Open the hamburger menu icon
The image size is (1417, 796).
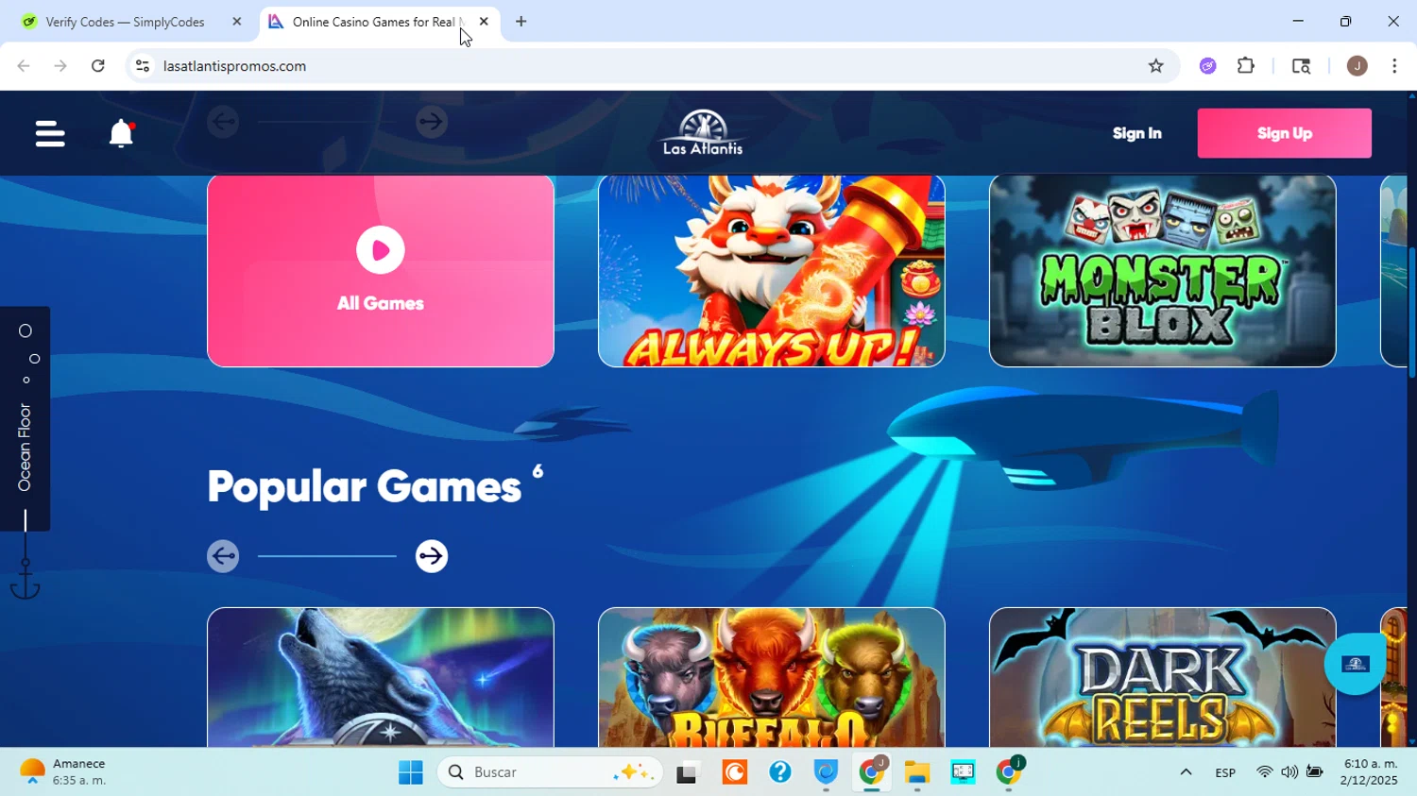[50, 134]
